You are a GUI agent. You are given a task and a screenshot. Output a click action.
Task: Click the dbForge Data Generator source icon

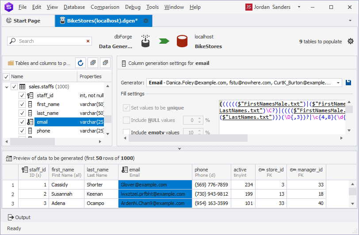point(145,41)
